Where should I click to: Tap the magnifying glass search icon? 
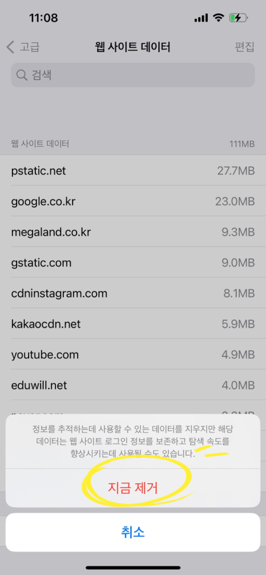pyautogui.click(x=22, y=75)
